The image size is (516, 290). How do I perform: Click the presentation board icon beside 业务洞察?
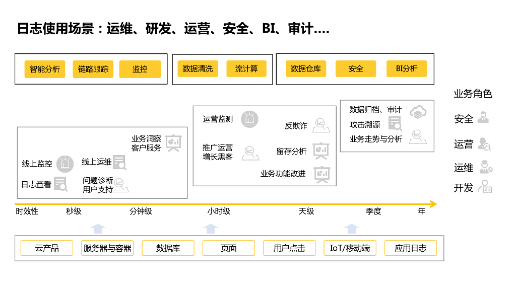pyautogui.click(x=173, y=143)
